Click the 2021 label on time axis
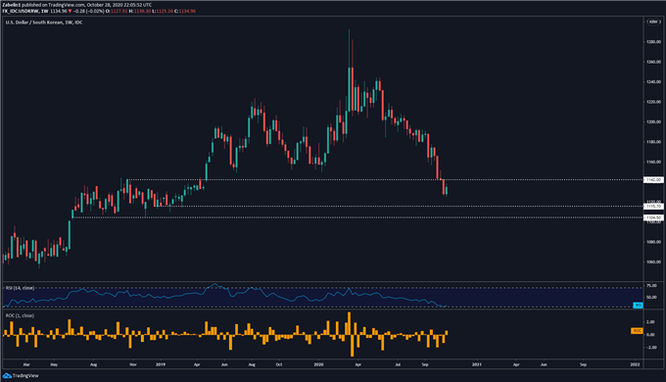This screenshot has height=382, width=666. 477,364
